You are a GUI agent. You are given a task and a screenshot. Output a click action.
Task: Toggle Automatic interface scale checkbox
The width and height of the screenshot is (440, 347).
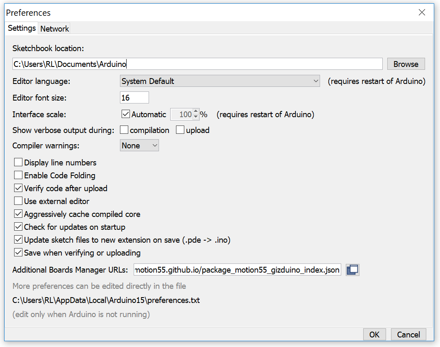coord(125,114)
